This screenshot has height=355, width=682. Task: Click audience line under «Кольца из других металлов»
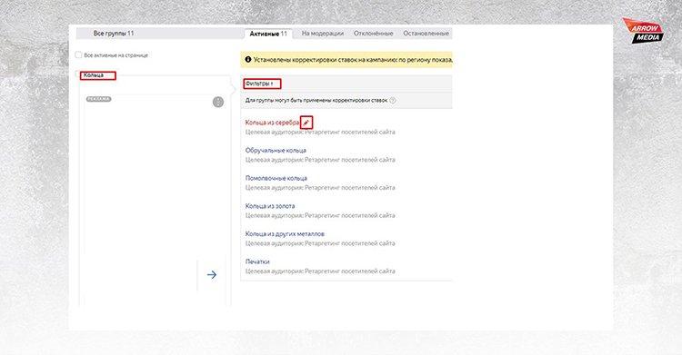[320, 243]
